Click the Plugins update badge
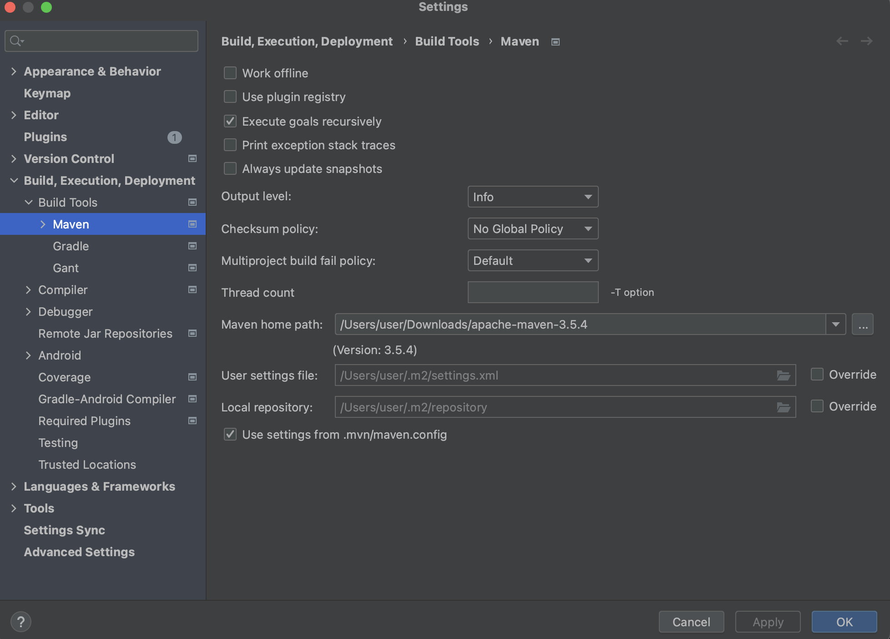890x639 pixels. [175, 137]
